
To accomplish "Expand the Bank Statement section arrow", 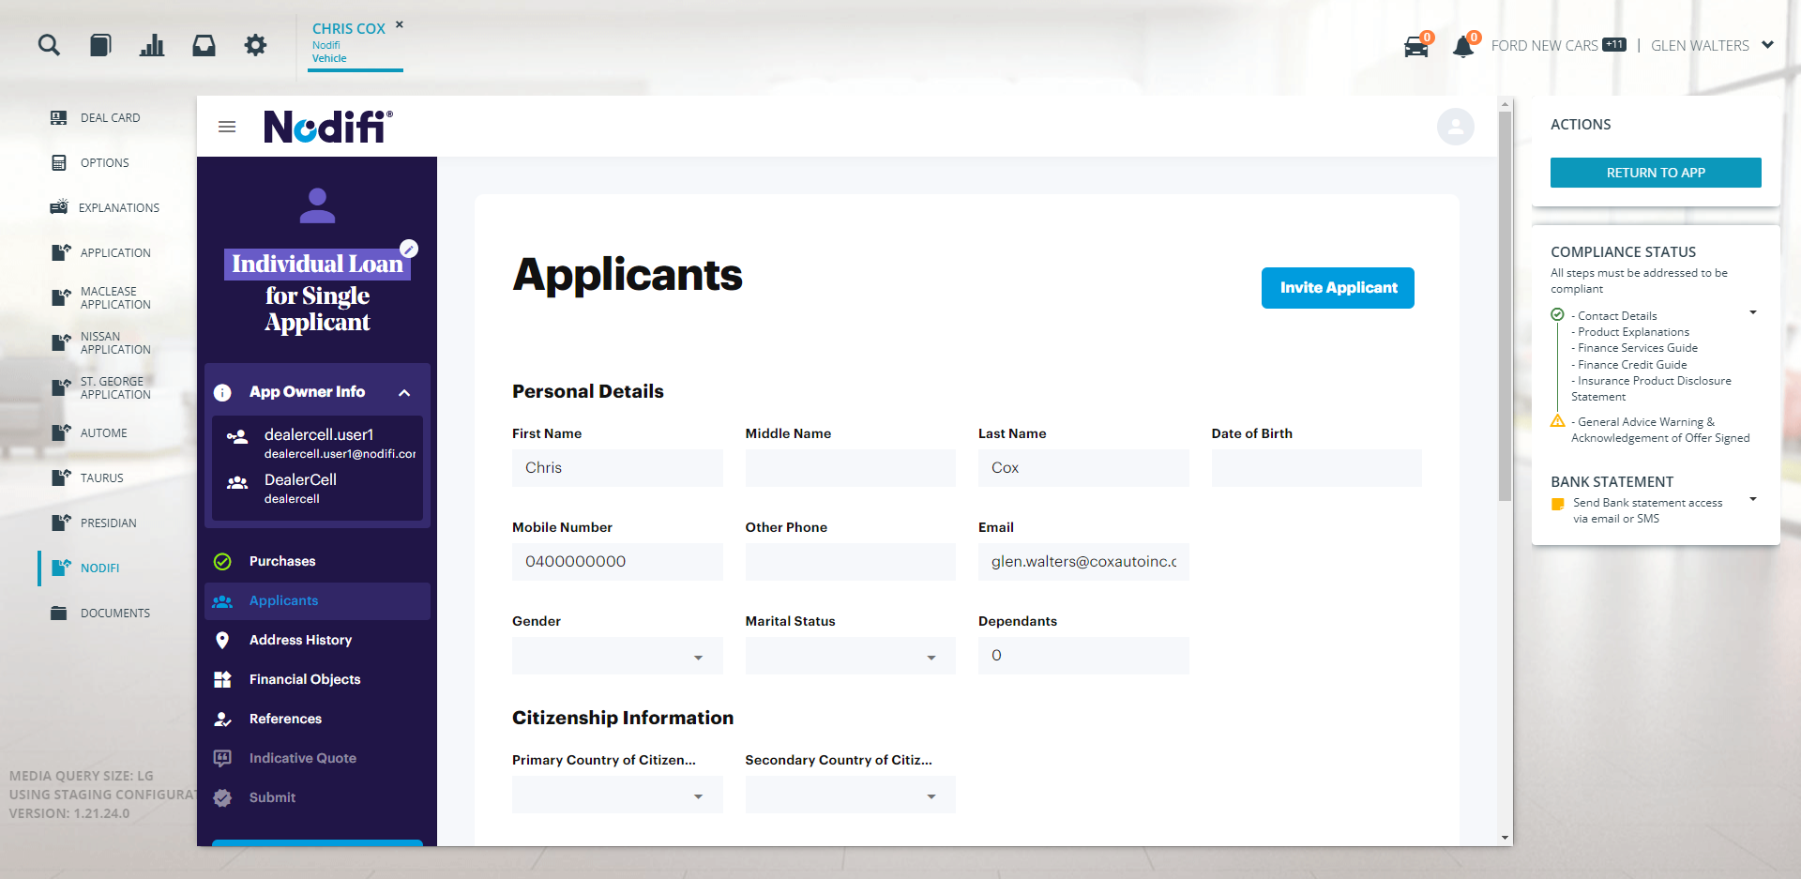I will click(x=1753, y=499).
